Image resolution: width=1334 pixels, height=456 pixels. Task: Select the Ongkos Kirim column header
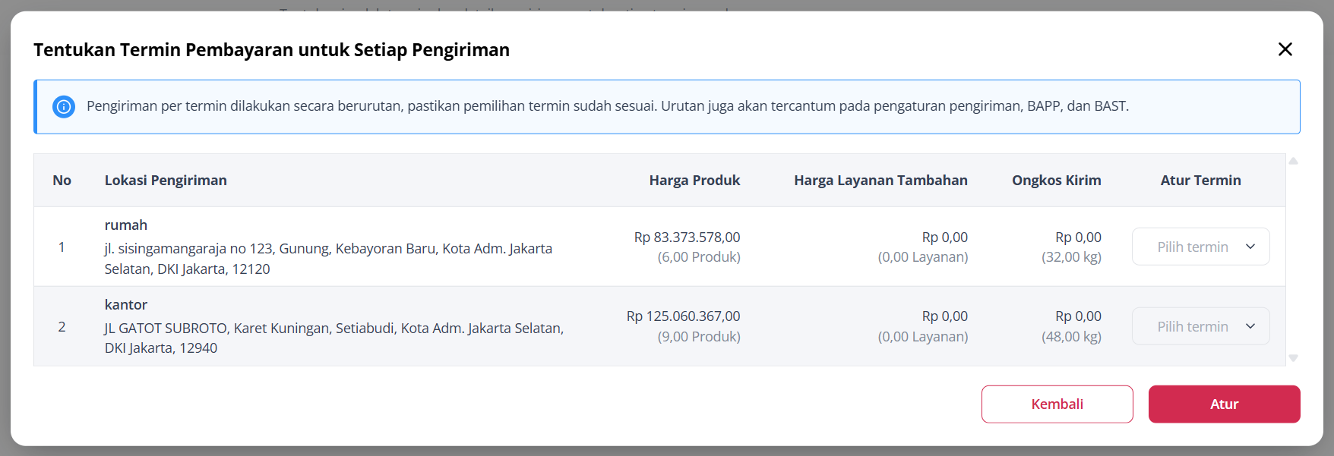pos(1056,181)
